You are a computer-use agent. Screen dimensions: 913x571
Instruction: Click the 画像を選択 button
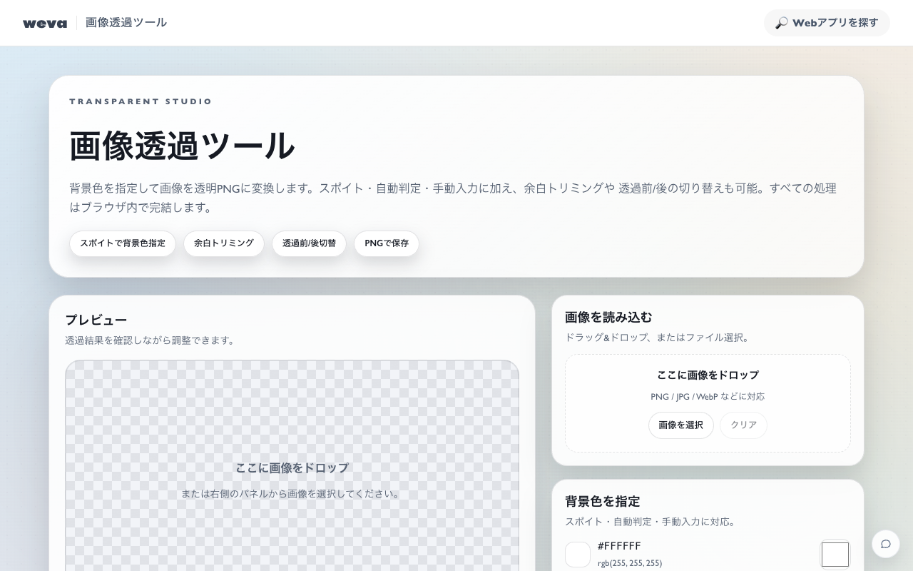pos(680,425)
